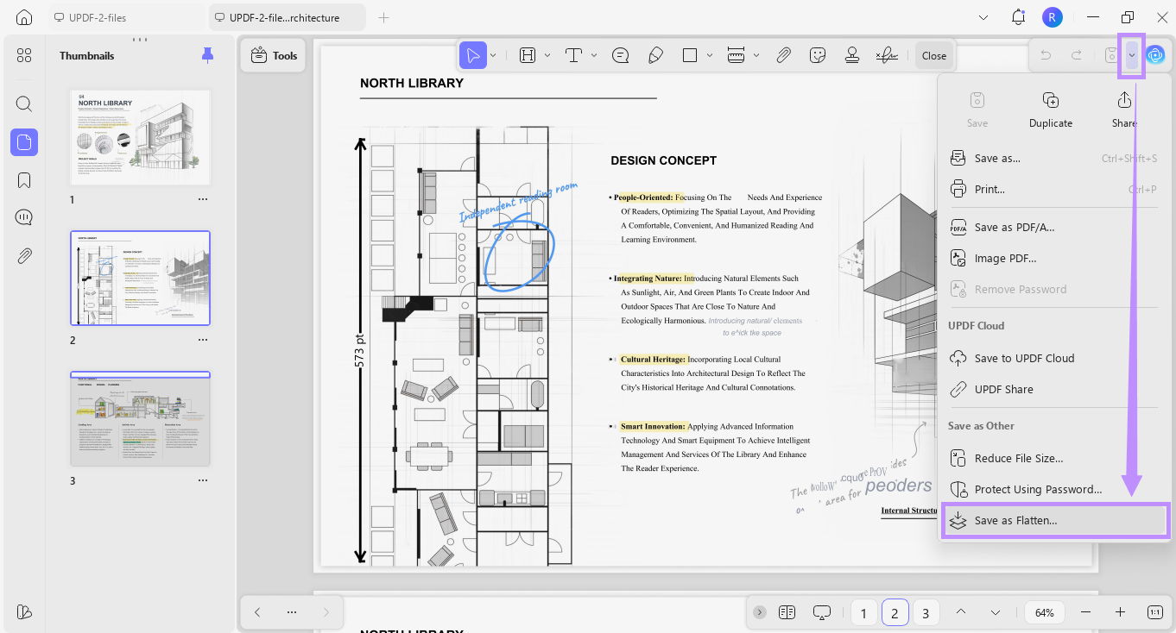Click the Duplicate icon in save menu
Image resolution: width=1176 pixels, height=633 pixels.
[x=1050, y=100]
